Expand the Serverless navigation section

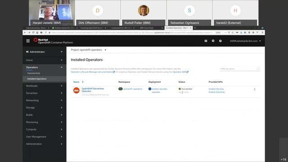click(x=44, y=93)
